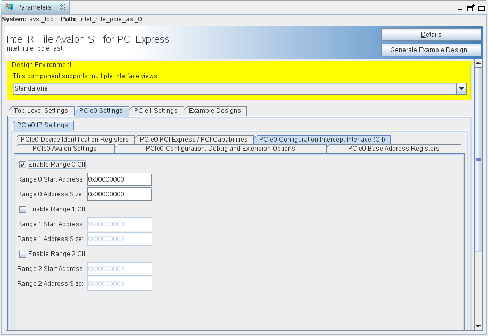
Task: Click the intel_rtile_pcie_ast component name text
Action: click(x=35, y=48)
